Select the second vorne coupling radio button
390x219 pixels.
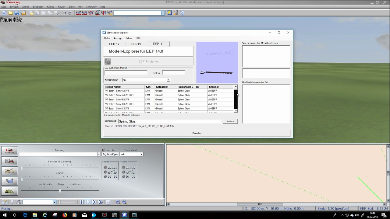coord(124,172)
